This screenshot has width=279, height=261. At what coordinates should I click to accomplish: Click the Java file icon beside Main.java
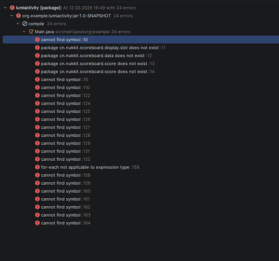pyautogui.click(x=31, y=31)
